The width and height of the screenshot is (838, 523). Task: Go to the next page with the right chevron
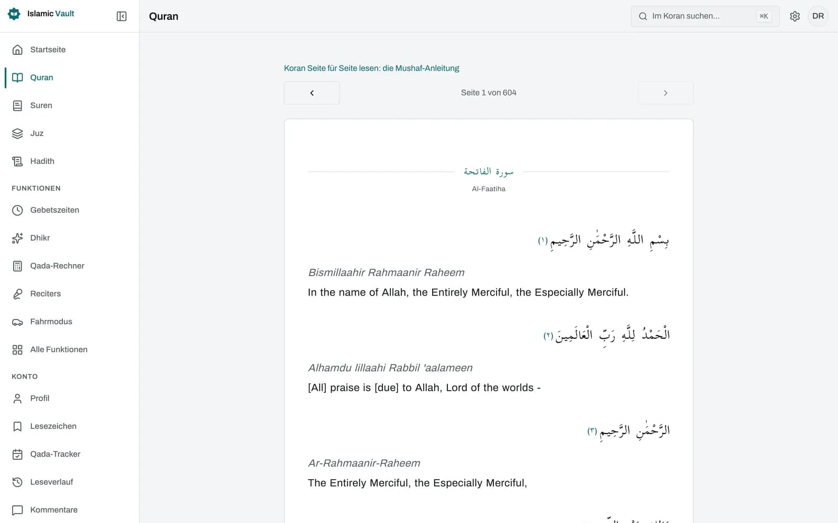point(665,93)
